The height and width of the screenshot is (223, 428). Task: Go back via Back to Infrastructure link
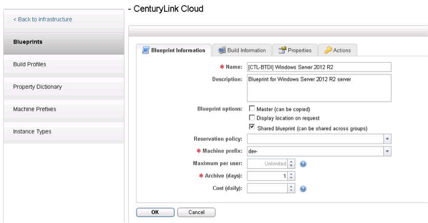click(x=43, y=19)
